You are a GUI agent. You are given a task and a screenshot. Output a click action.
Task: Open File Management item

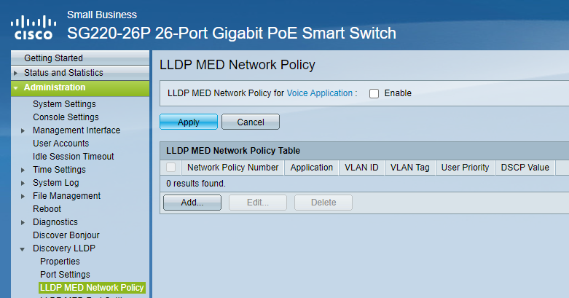coord(66,196)
